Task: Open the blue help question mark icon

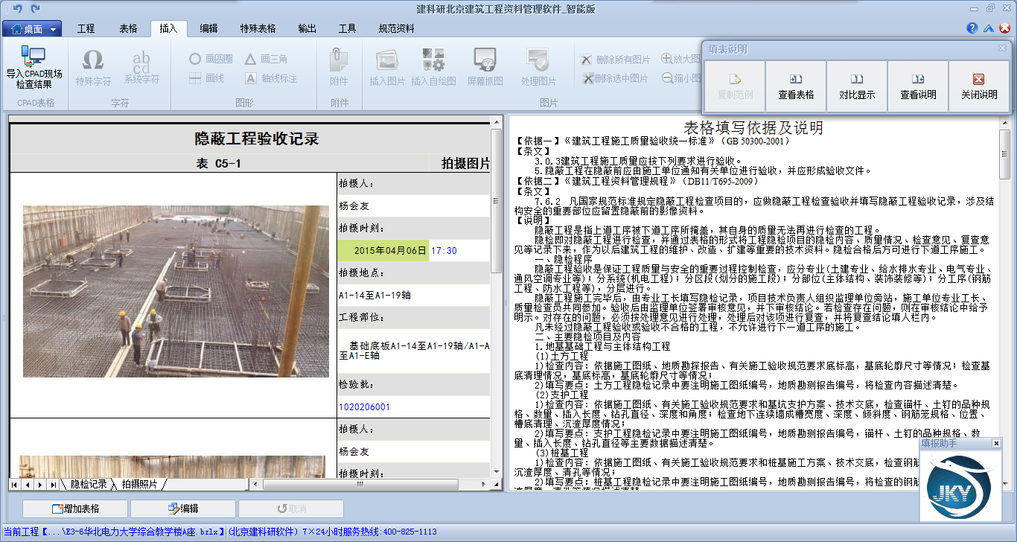Action: [x=972, y=28]
